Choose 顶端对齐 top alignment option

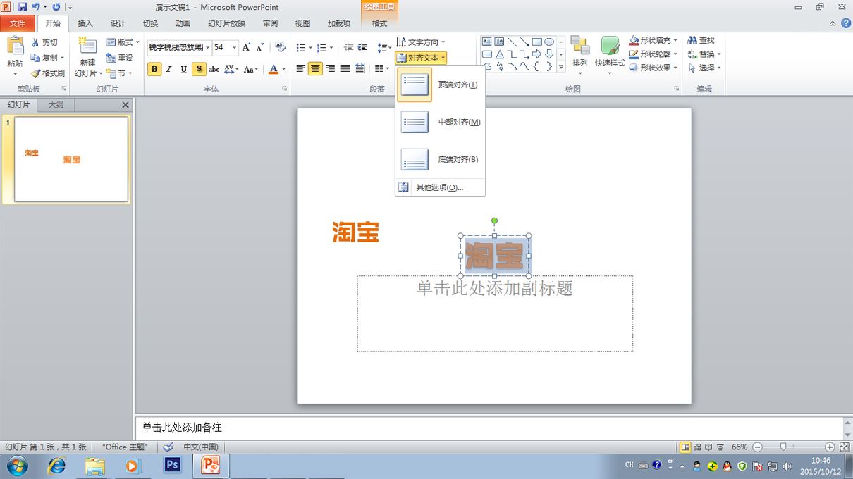pyautogui.click(x=440, y=85)
